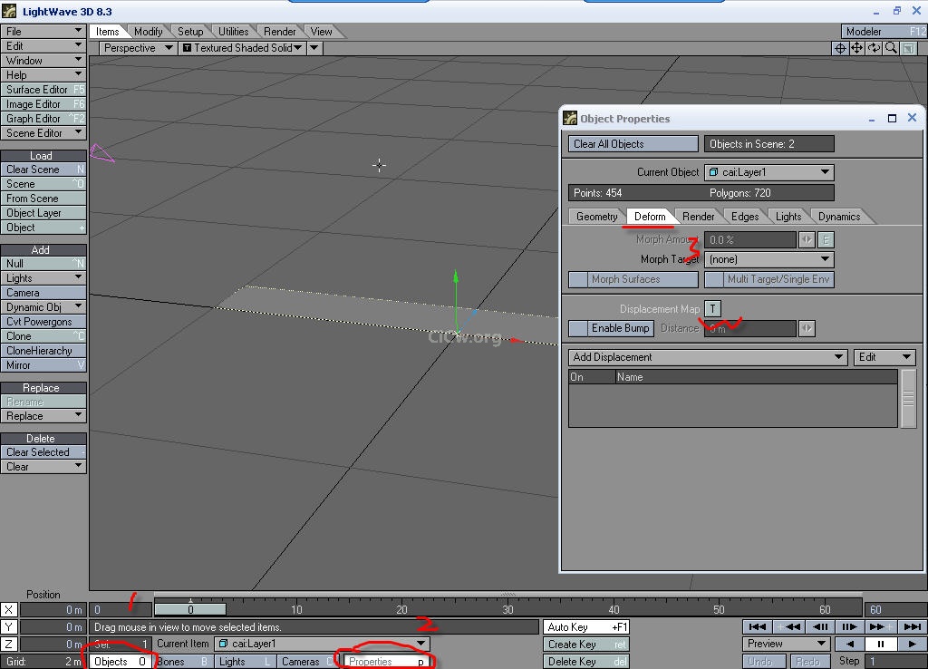Play the animation forward
928x669 pixels.
click(912, 644)
